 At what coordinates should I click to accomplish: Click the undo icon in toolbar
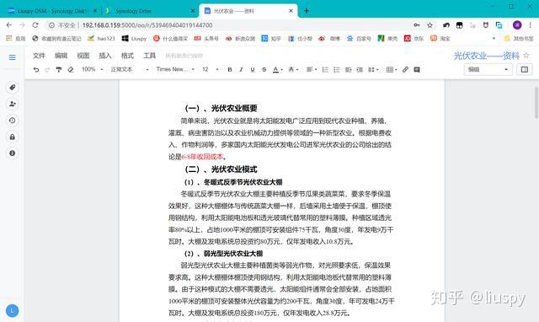click(36, 70)
